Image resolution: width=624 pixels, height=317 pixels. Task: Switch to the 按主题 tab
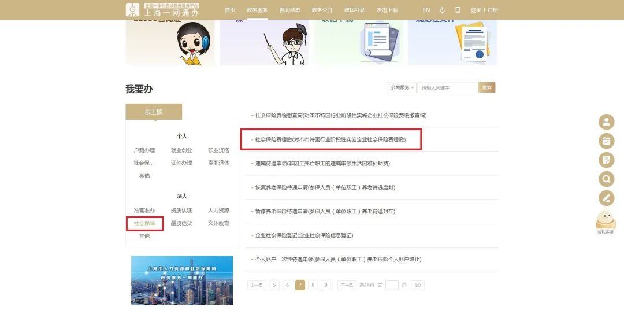tap(154, 112)
